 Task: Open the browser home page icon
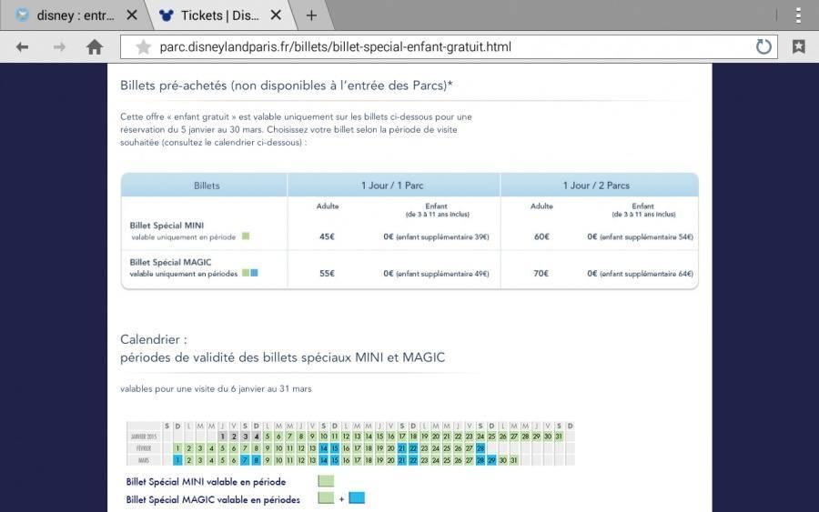pos(94,47)
